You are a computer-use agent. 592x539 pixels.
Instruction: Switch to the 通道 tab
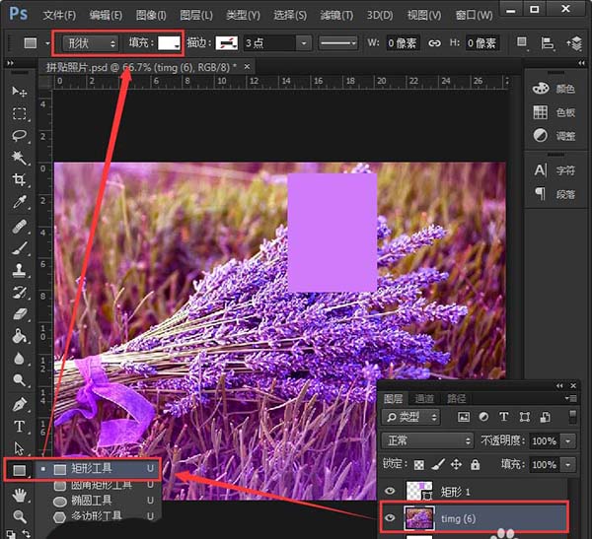pyautogui.click(x=424, y=398)
